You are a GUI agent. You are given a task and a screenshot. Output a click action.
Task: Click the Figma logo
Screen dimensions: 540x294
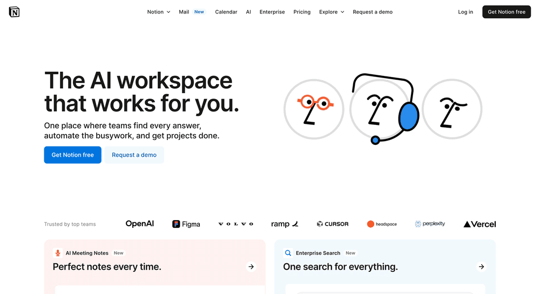coord(186,225)
